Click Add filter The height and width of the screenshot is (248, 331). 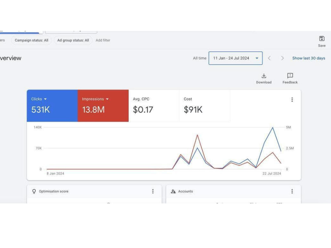click(x=103, y=40)
